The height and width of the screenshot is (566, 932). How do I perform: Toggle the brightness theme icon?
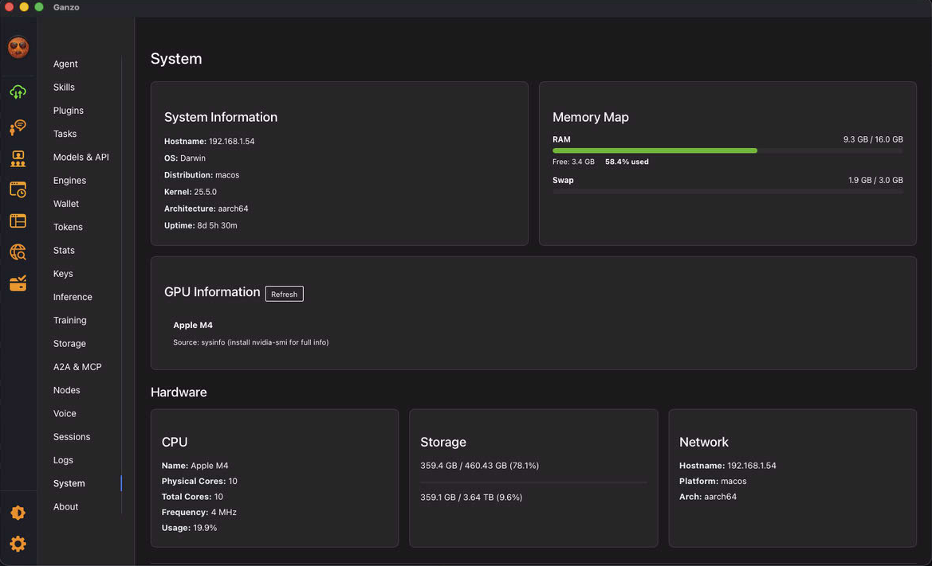pyautogui.click(x=18, y=513)
